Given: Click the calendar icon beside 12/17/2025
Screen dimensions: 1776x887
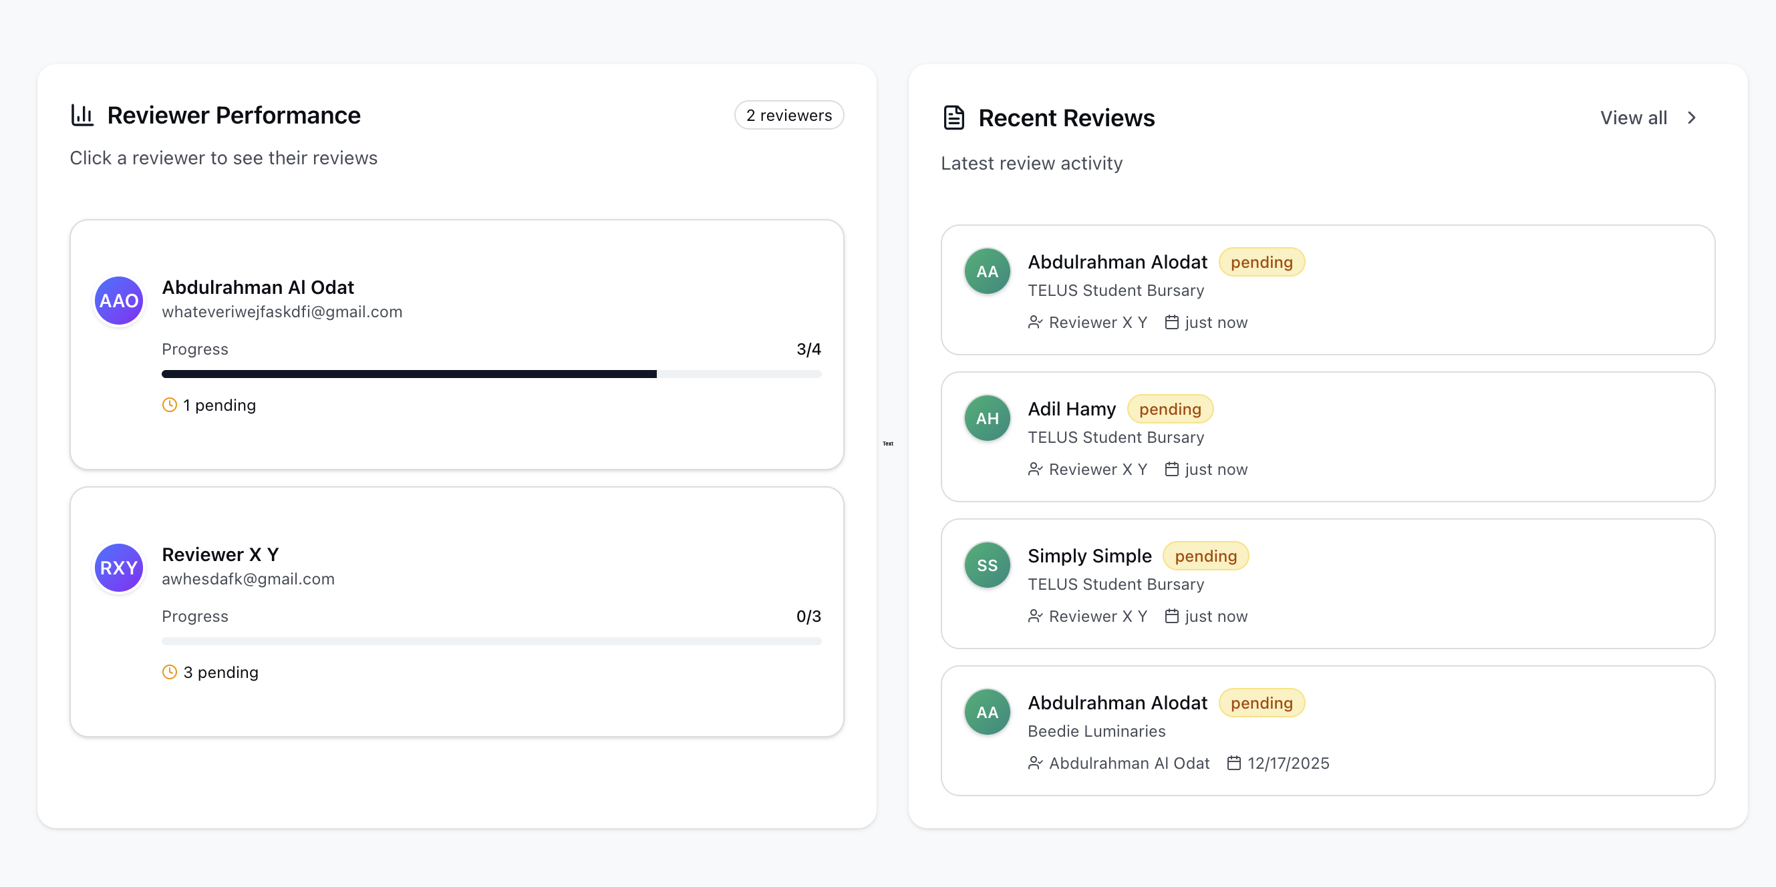Looking at the screenshot, I should click(x=1233, y=762).
